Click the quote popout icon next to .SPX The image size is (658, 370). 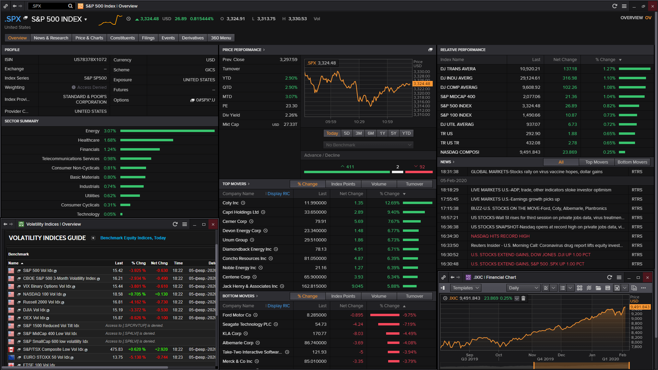coord(25,18)
